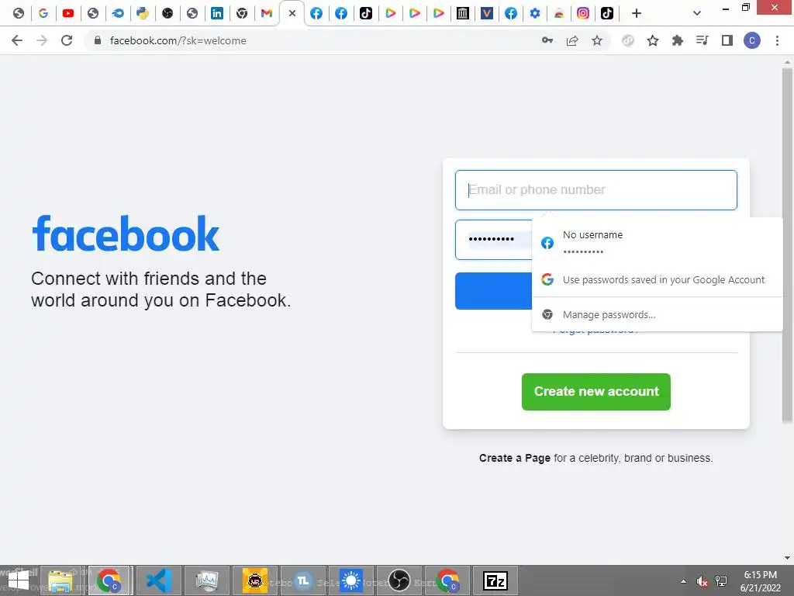The height and width of the screenshot is (596, 794).
Task: Click the address bar URL facebook.com/?sk=welcome
Action: point(178,40)
